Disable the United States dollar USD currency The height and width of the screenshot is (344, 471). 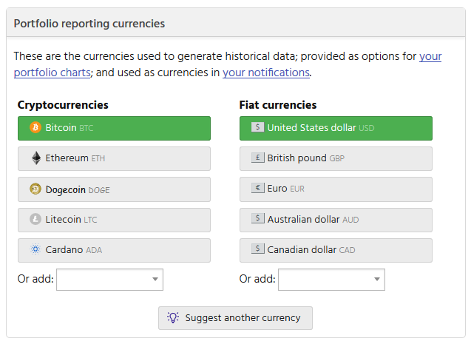point(336,128)
